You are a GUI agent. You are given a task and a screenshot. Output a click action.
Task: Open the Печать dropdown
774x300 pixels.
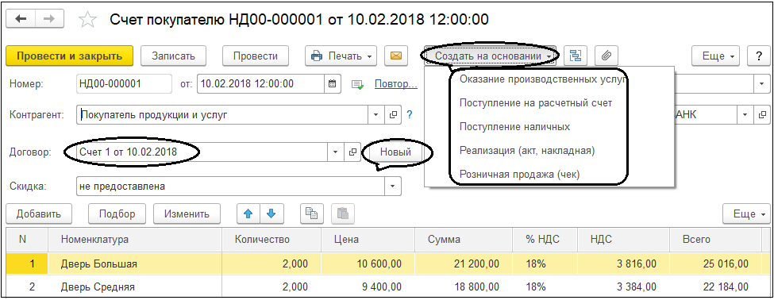pyautogui.click(x=341, y=56)
